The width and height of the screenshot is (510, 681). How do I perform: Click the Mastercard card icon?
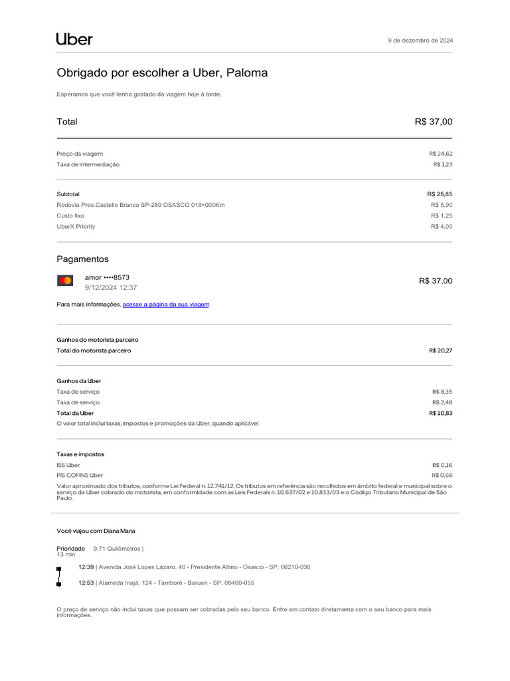[x=65, y=281]
